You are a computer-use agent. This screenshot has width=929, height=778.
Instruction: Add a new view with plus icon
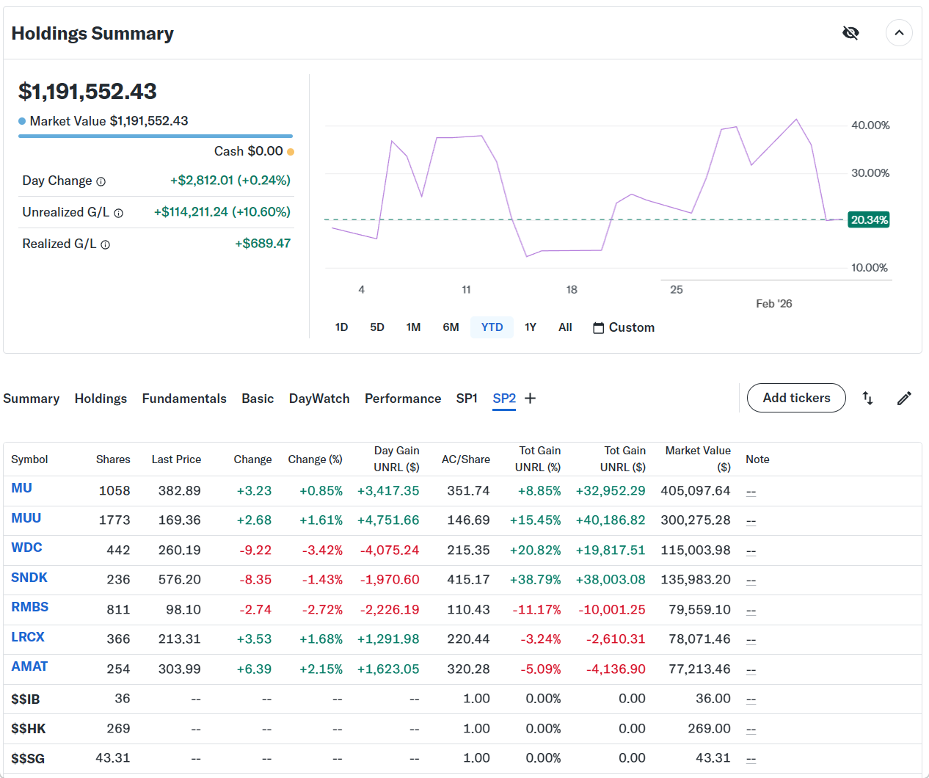point(531,398)
